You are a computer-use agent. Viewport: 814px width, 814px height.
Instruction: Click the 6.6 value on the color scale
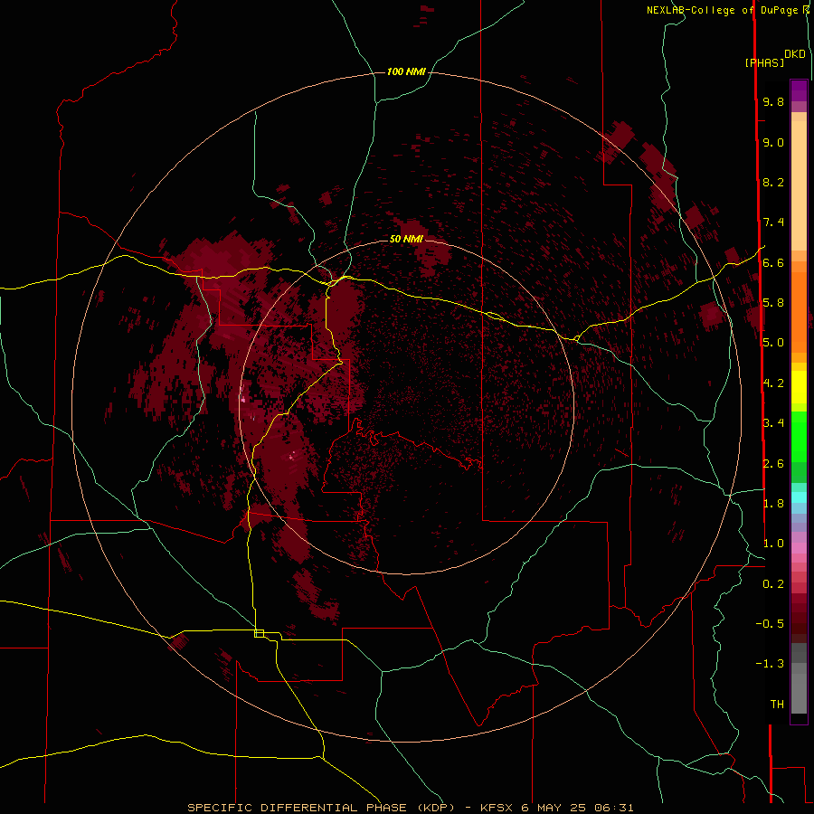coord(773,262)
